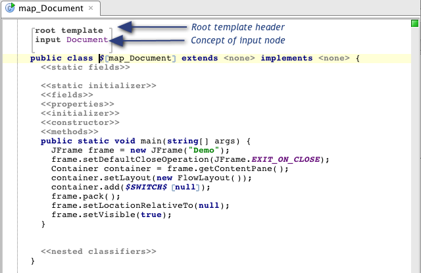The height and width of the screenshot is (273, 421).
Task: Click the <none> after implements
Action: (x=334, y=58)
